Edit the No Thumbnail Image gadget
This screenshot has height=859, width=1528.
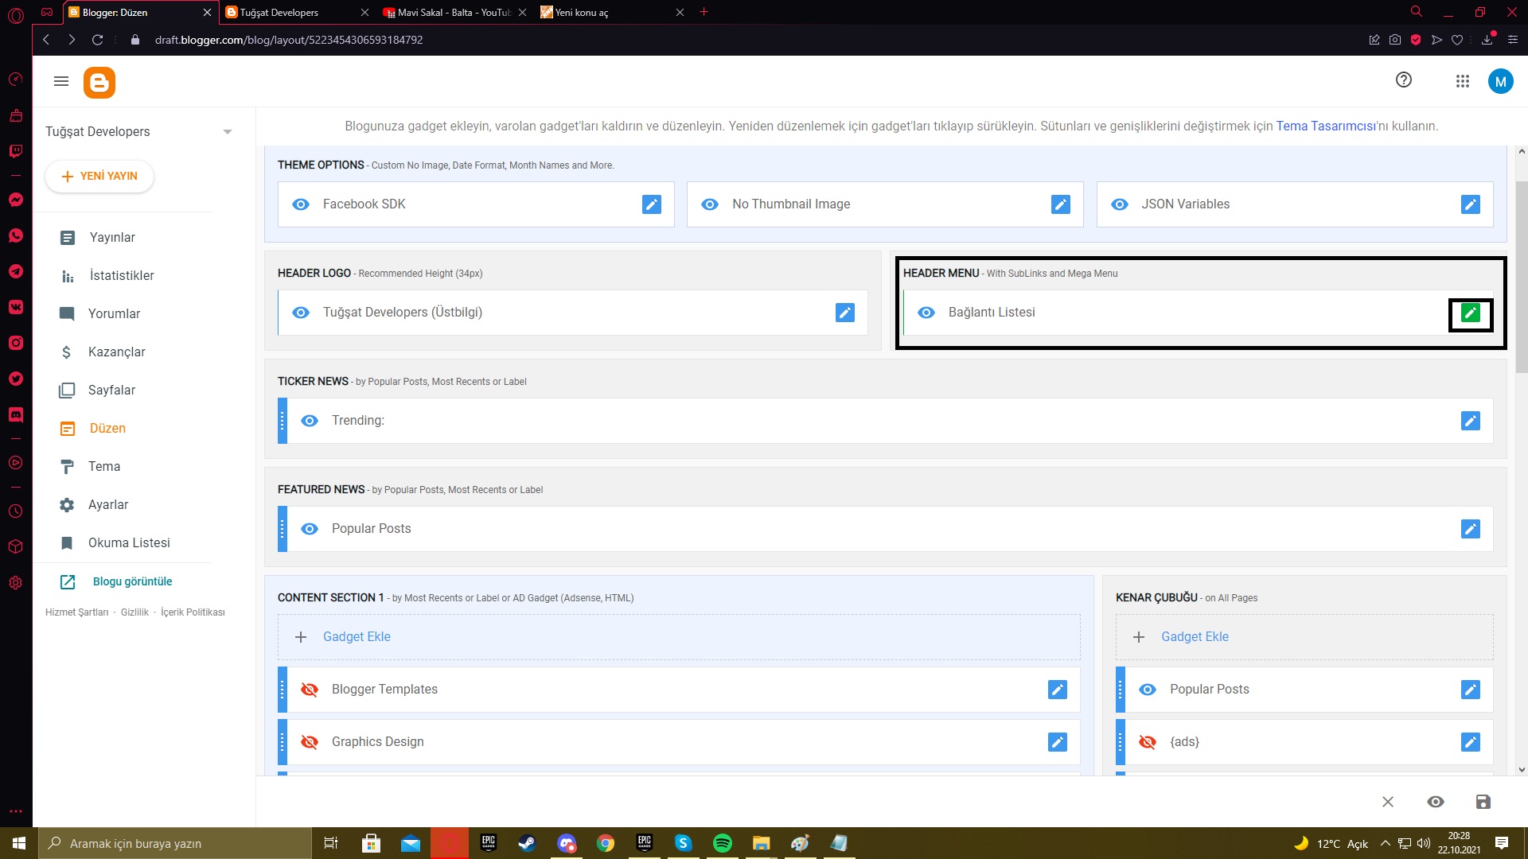pyautogui.click(x=1061, y=204)
